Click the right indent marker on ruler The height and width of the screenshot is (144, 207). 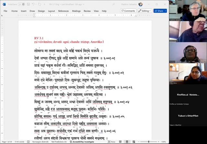[136, 16]
